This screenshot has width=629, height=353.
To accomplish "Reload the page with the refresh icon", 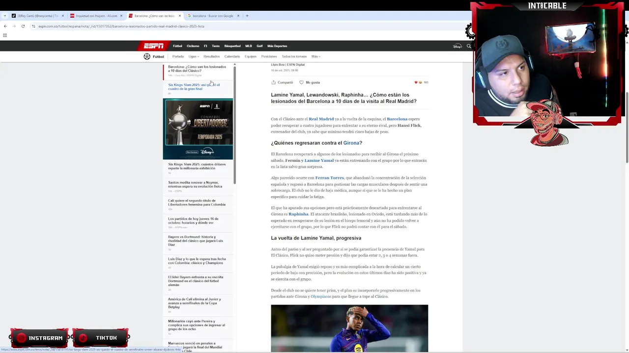I will (x=23, y=26).
